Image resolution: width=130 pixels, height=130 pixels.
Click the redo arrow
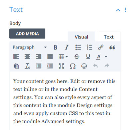point(107,66)
